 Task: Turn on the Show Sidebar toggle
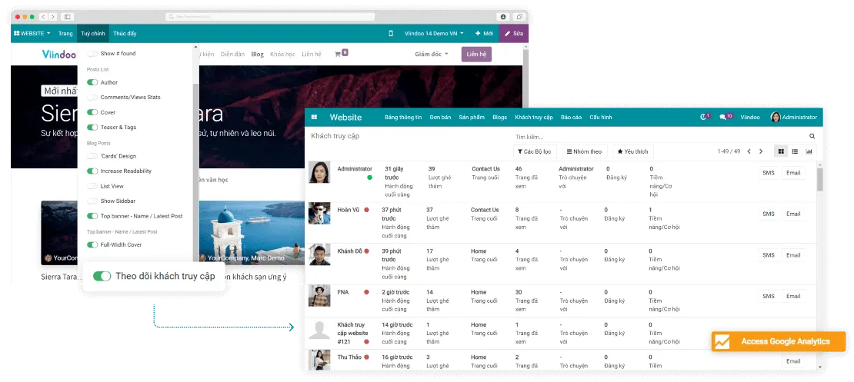coord(92,201)
